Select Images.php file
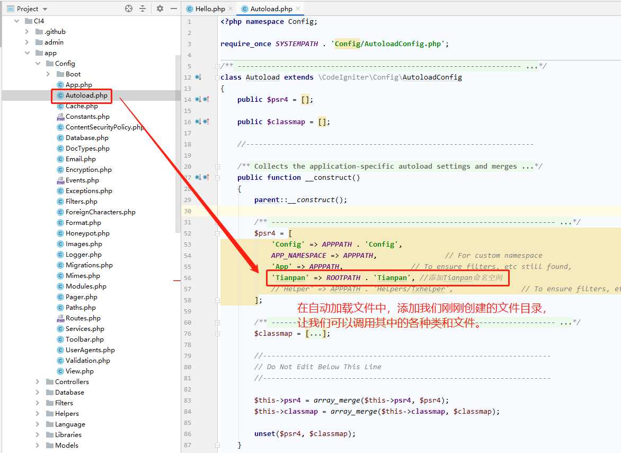 [x=84, y=244]
